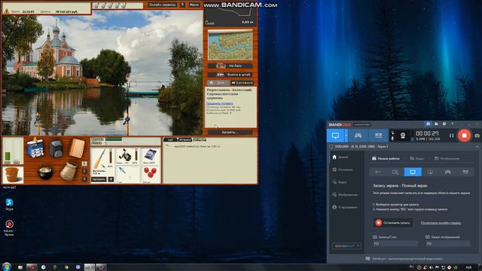Select Bandicam game recording mode in top bar

(358, 135)
